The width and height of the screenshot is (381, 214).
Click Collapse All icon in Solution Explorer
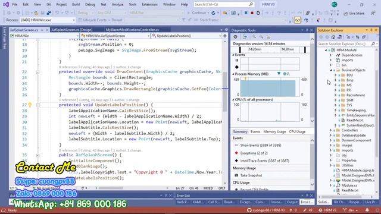(364, 37)
